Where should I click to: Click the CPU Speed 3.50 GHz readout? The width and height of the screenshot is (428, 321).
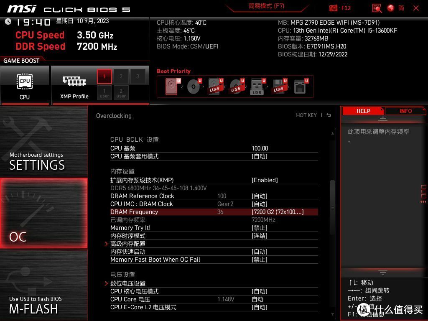(64, 35)
